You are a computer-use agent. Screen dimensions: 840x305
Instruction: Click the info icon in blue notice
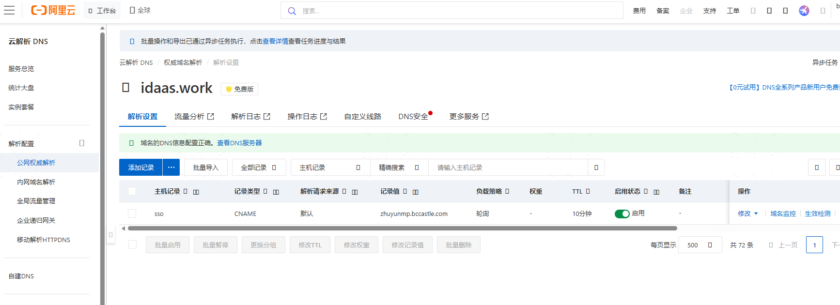pos(132,42)
